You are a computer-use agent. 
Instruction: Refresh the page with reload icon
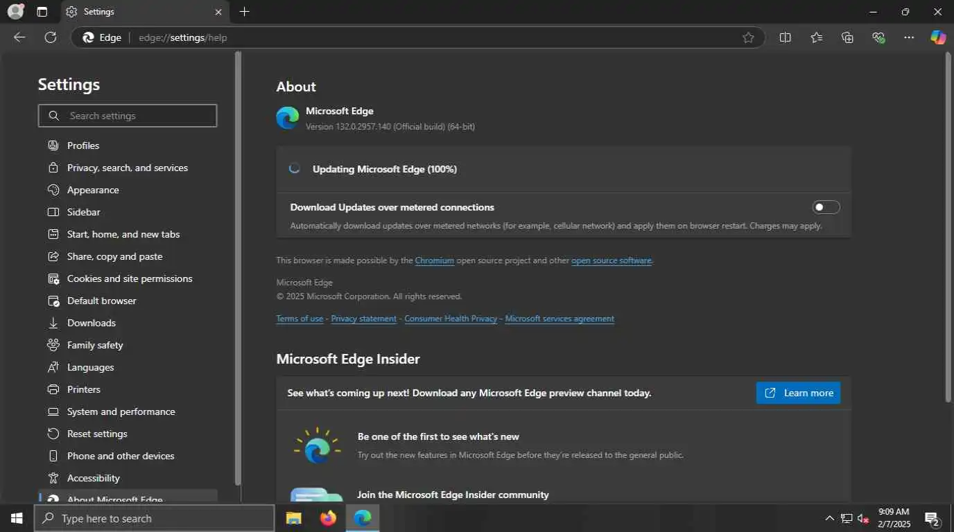click(x=51, y=37)
